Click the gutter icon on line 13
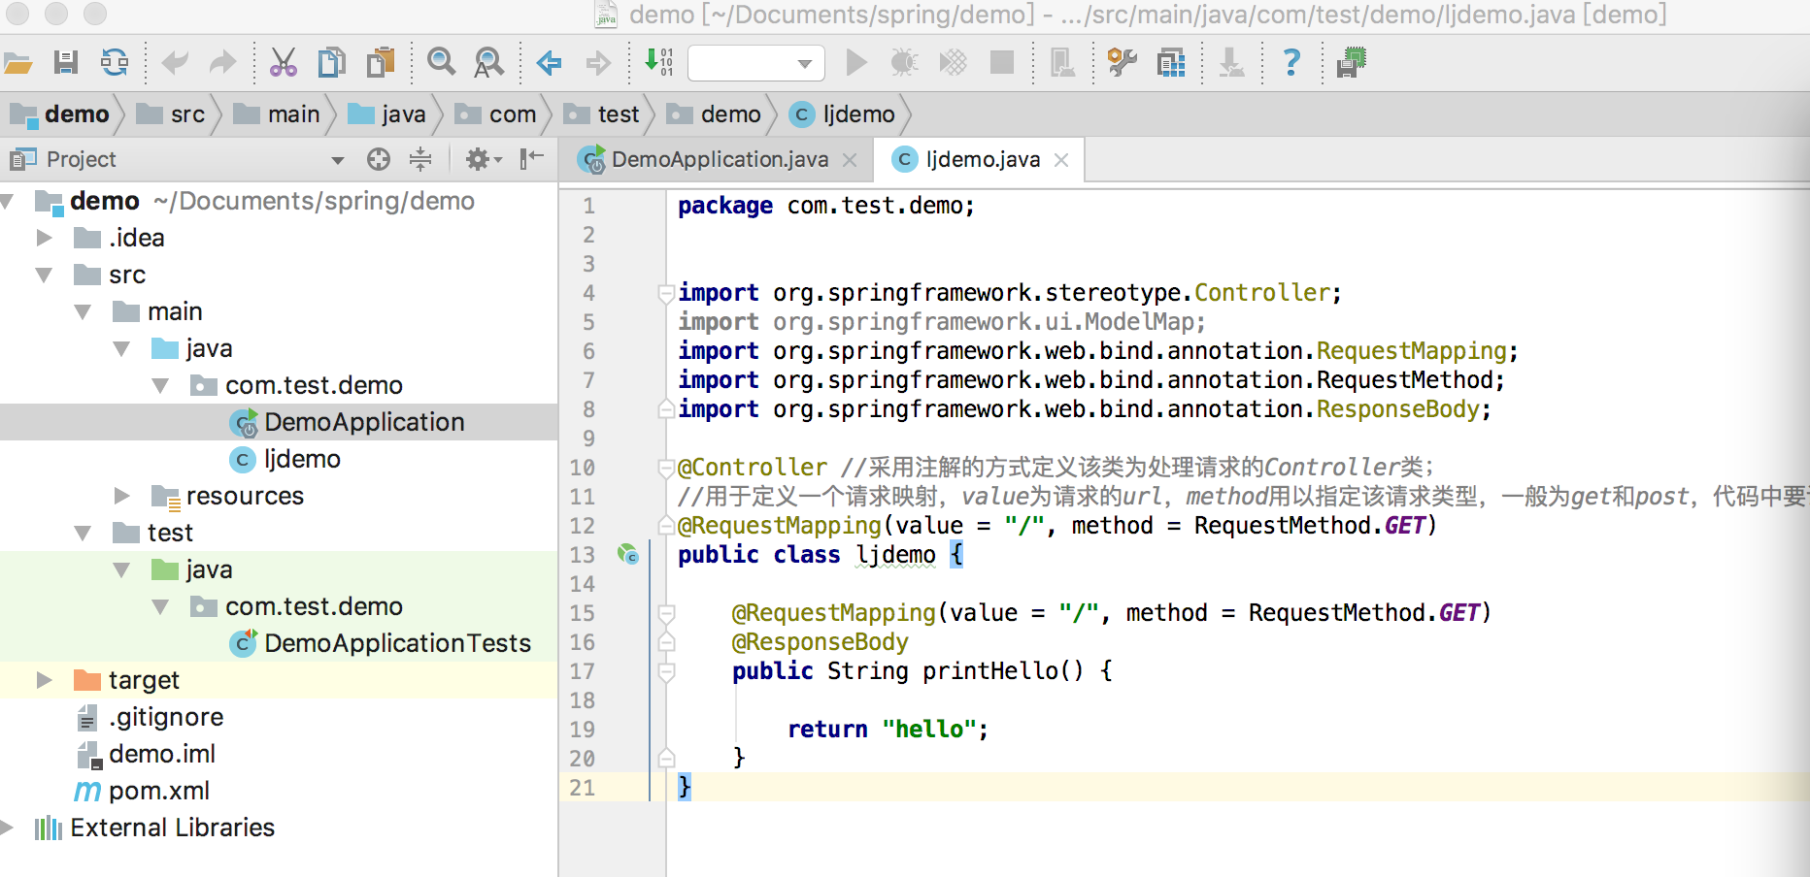The height and width of the screenshot is (877, 1810). click(628, 555)
